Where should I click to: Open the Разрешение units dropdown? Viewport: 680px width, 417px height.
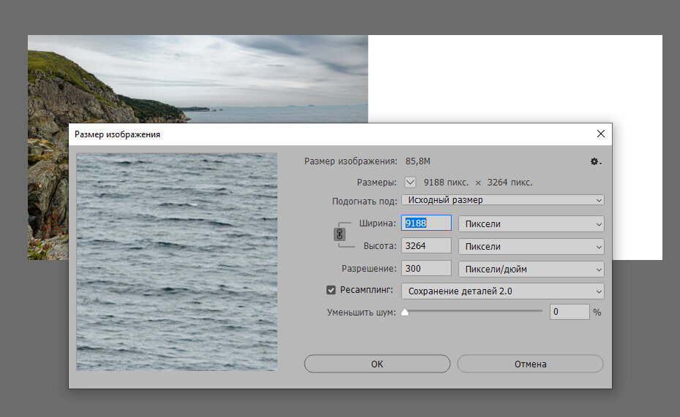click(x=532, y=269)
